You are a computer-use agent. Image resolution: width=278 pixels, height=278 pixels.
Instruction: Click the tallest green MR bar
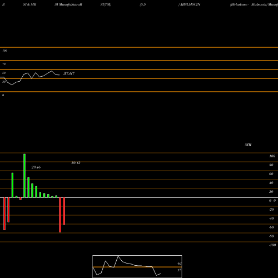click(x=24, y=176)
